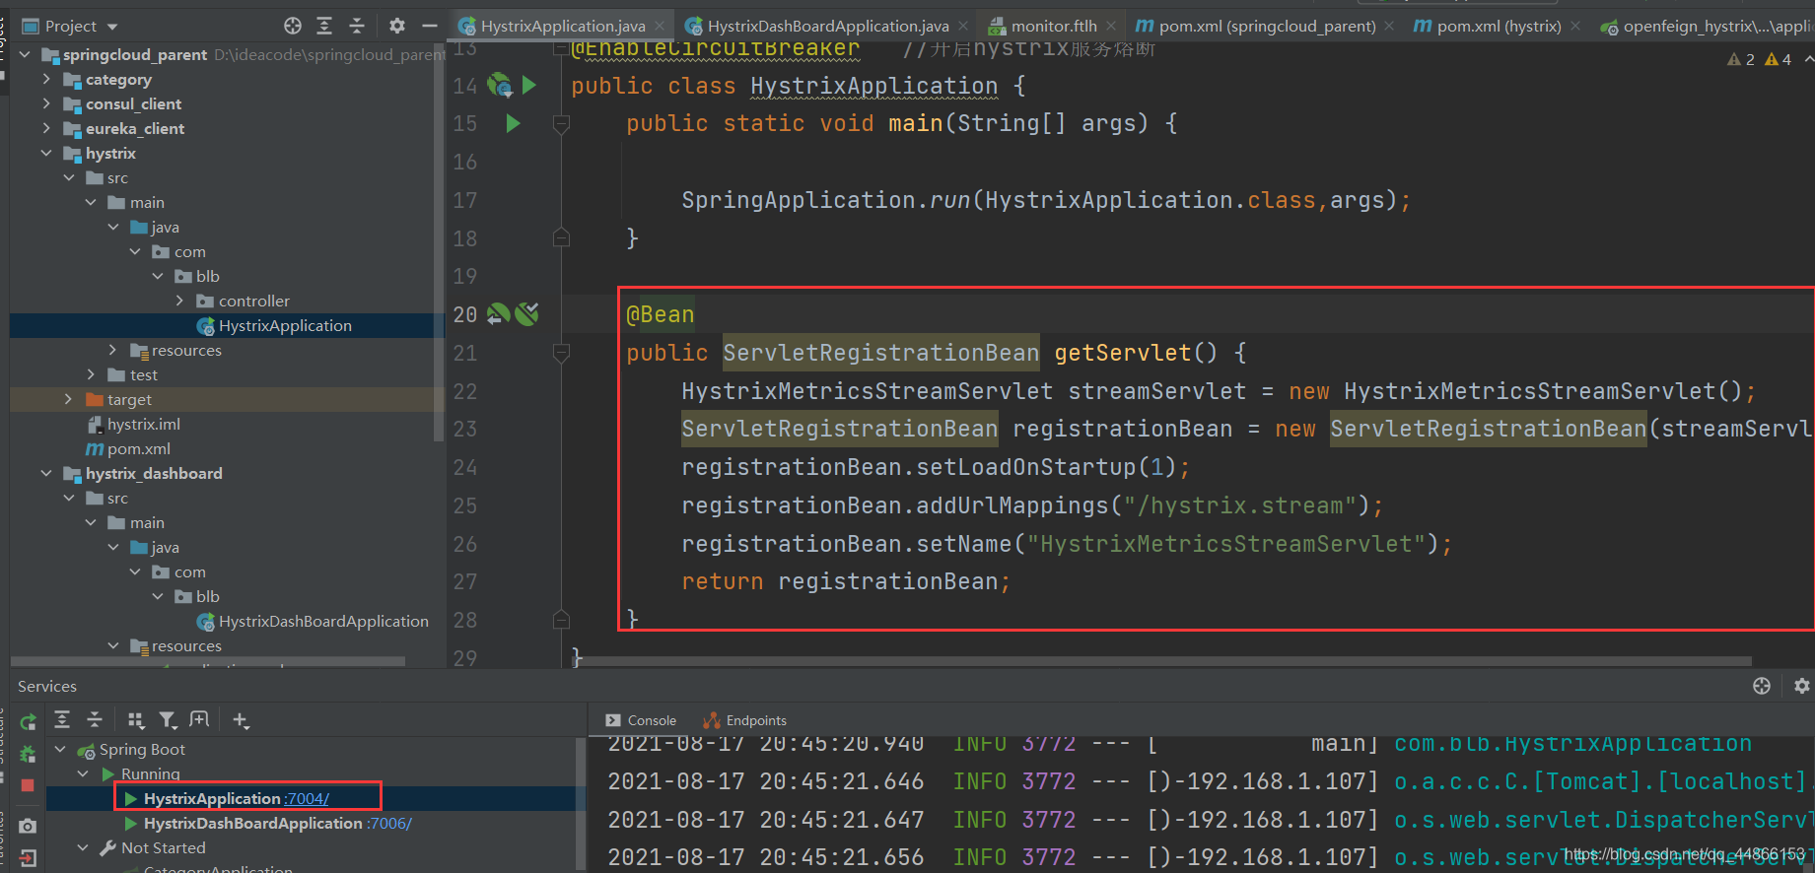Click the warnings indicator showing 2 and 4
Viewport: 1815px width, 873px height.
[1760, 59]
